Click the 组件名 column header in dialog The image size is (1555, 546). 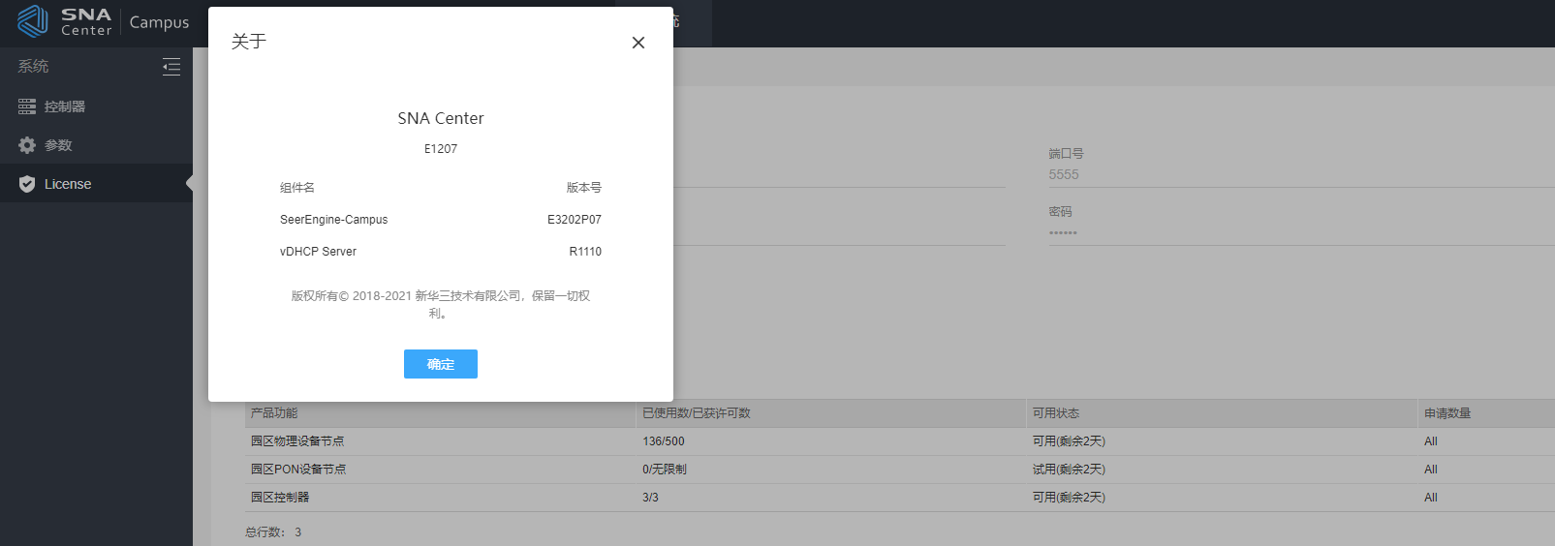point(297,188)
